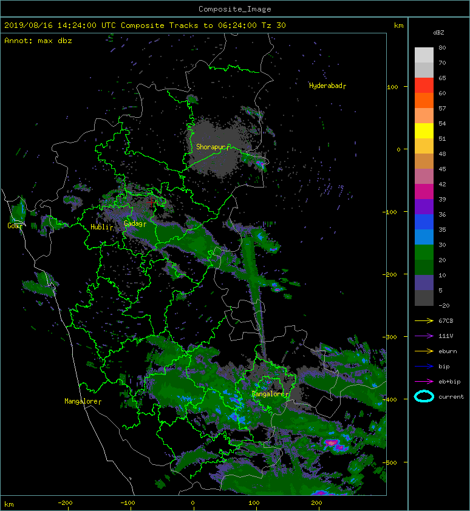470x511 pixels.
Task: Click the purple 36-39 dBZ color swatch
Action: [x=424, y=207]
